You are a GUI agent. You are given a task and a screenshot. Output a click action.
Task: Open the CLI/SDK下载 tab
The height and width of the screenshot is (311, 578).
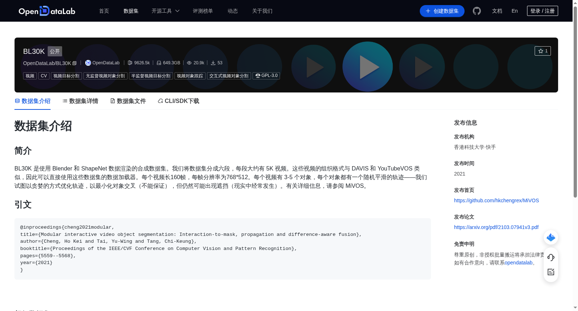[178, 101]
